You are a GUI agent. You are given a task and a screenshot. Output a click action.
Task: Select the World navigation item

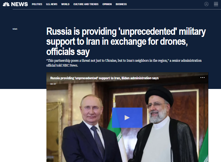point(65,4)
